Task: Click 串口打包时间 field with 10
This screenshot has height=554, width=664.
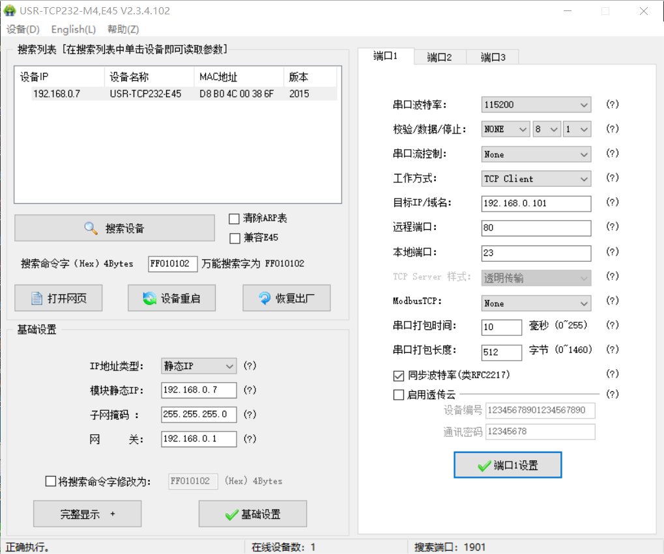Action: 502,327
